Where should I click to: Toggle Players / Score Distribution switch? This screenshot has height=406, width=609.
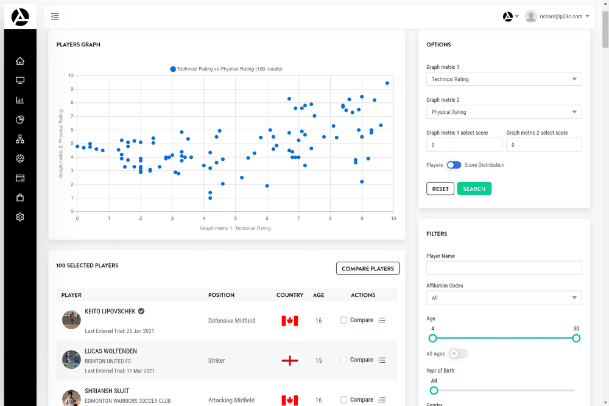click(x=454, y=165)
